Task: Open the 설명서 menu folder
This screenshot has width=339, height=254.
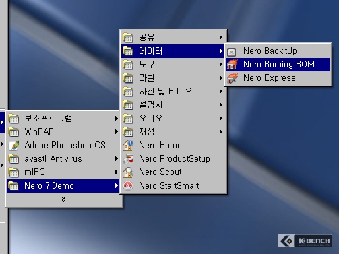Action: click(x=173, y=105)
